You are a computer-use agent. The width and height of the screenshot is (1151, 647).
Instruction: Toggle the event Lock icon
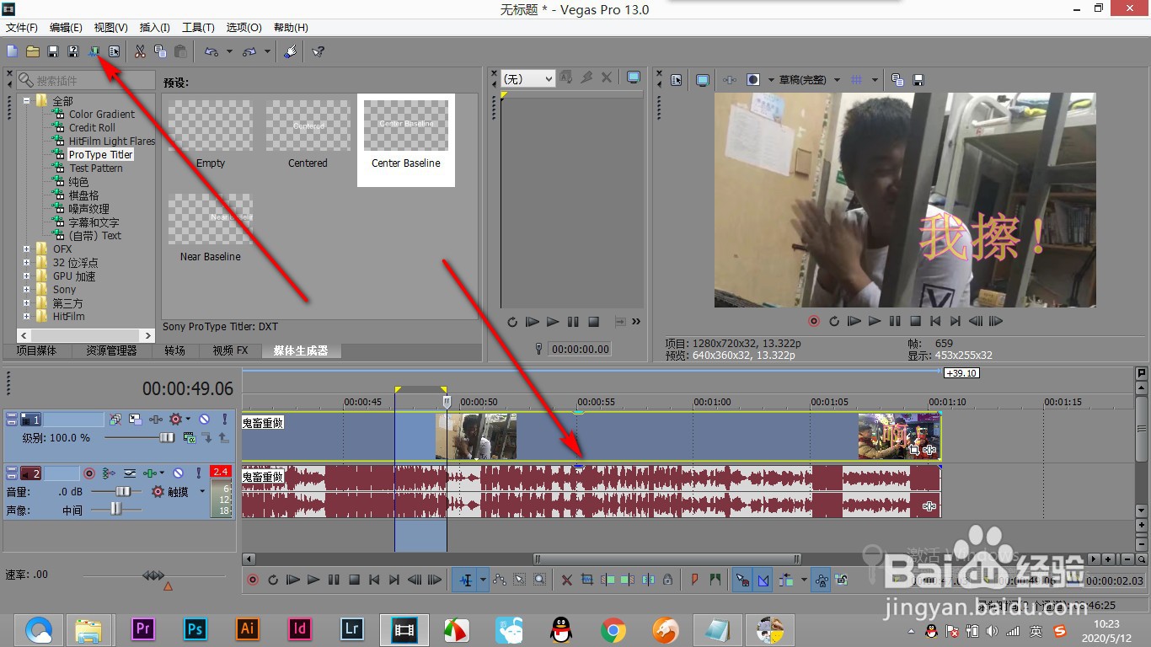[667, 580]
